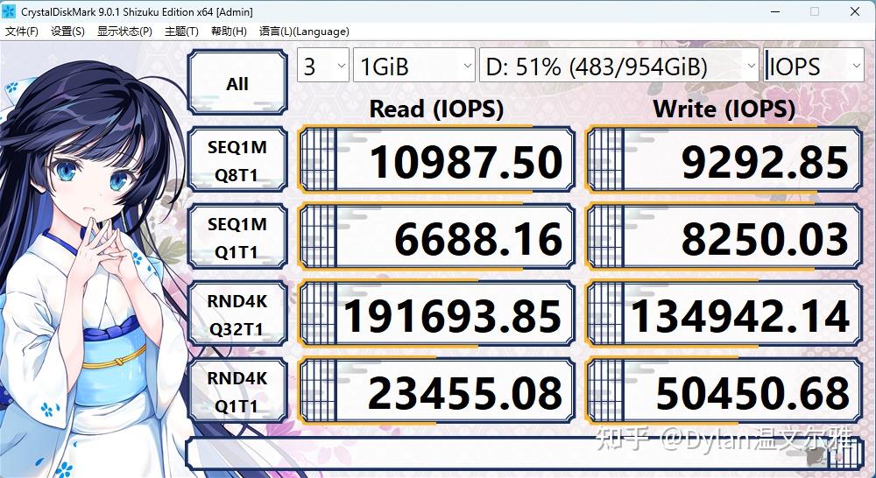The image size is (876, 478).
Task: Open the 设置(S) menu
Action: (67, 32)
